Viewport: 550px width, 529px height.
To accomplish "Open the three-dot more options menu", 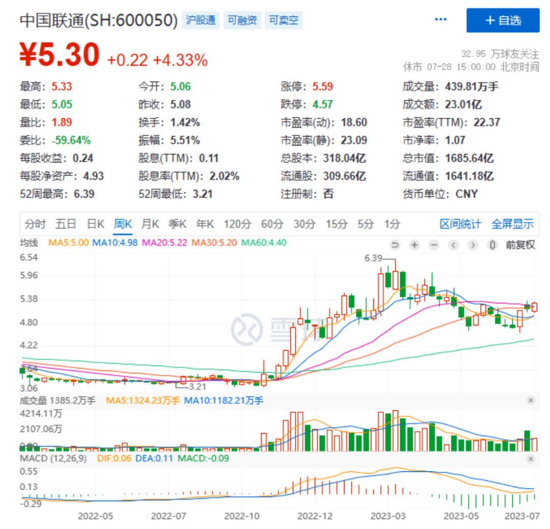I will [441, 20].
